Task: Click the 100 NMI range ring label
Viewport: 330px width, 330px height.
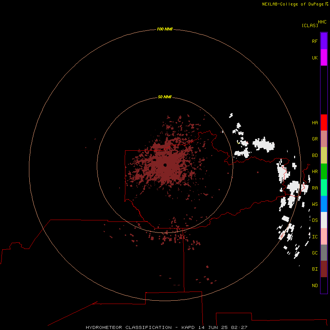Action: coord(165,29)
